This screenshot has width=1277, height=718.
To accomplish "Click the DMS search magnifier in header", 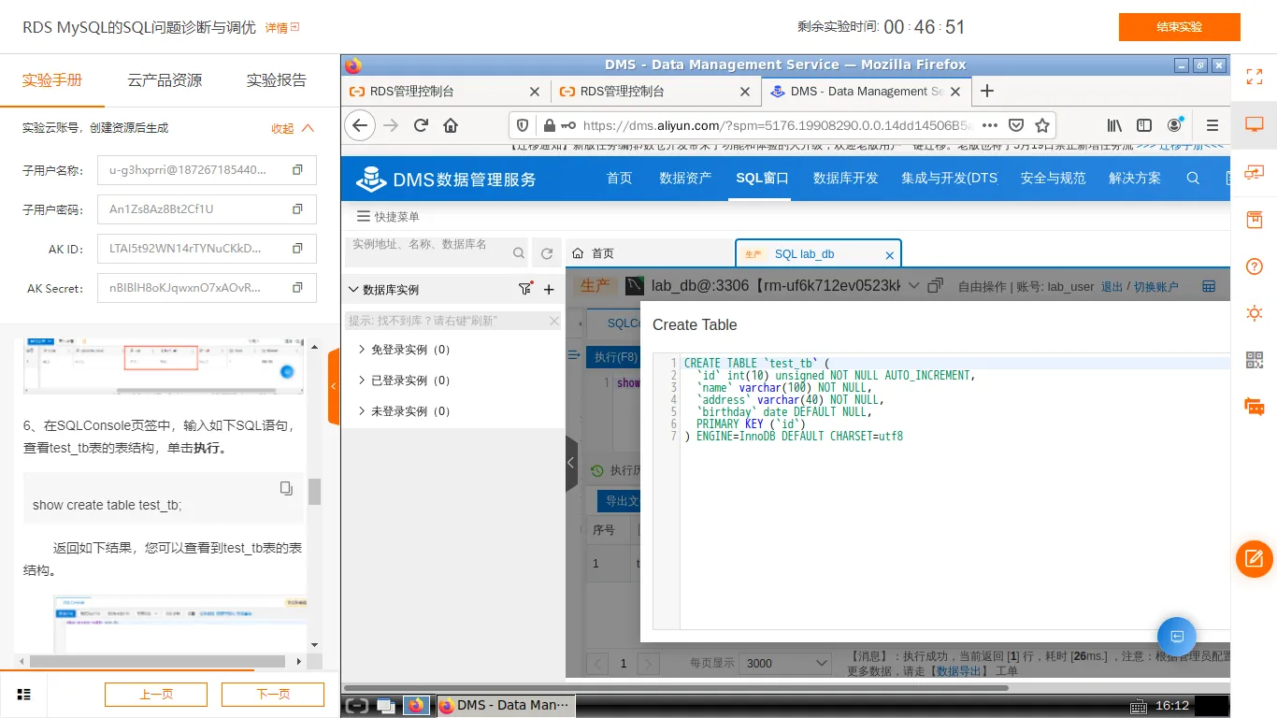I will click(1193, 178).
